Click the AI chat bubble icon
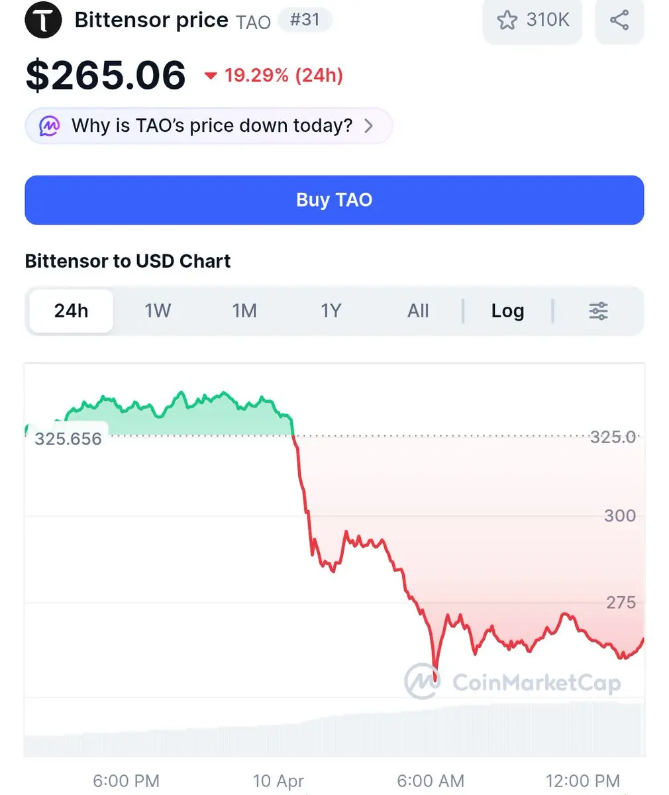 (x=50, y=126)
